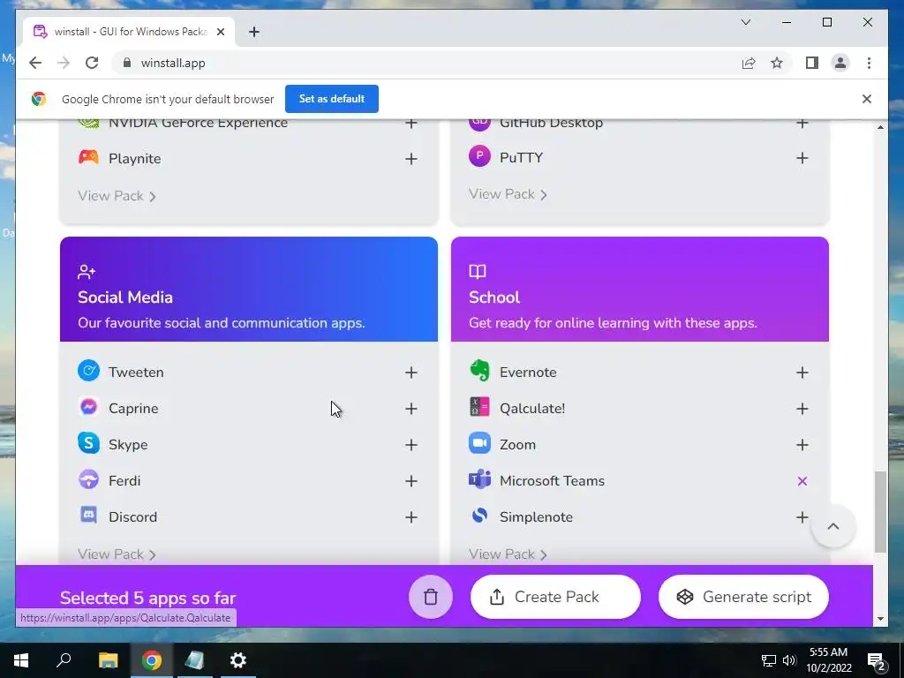Add Tweeten to the selection
Screen dimensions: 904x678
tap(411, 373)
